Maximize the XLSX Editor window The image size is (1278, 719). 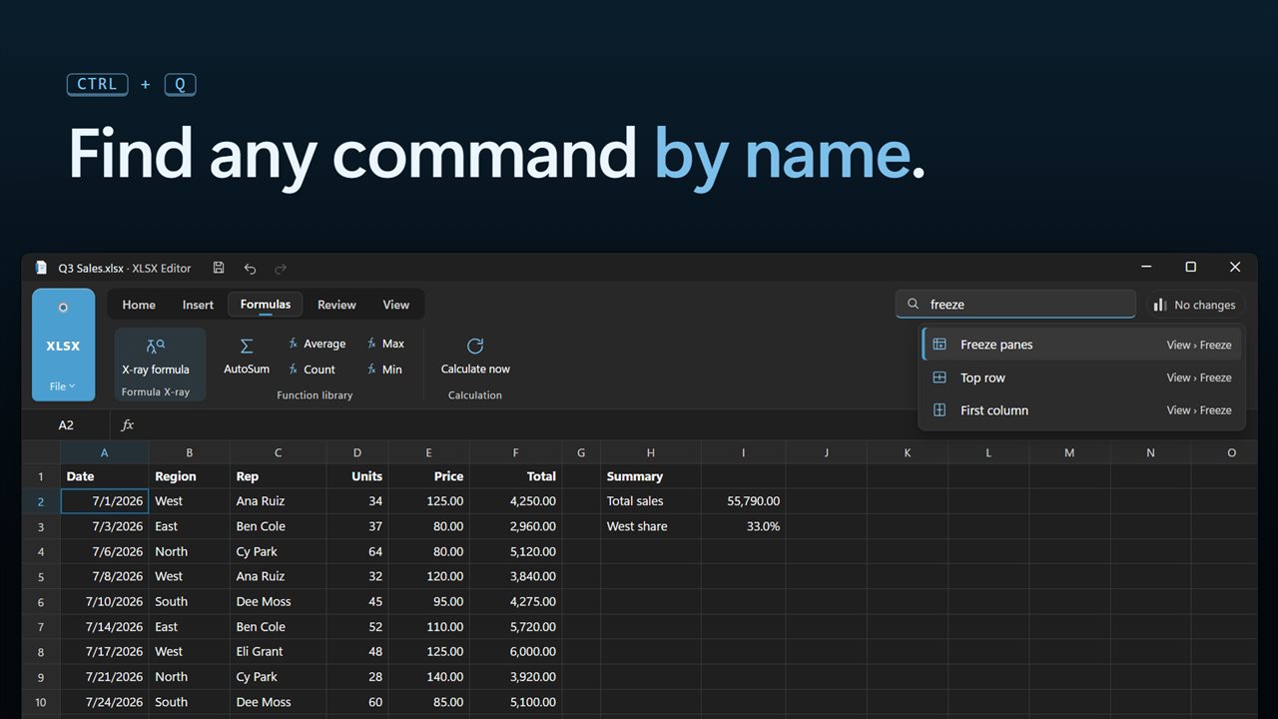pos(1190,267)
